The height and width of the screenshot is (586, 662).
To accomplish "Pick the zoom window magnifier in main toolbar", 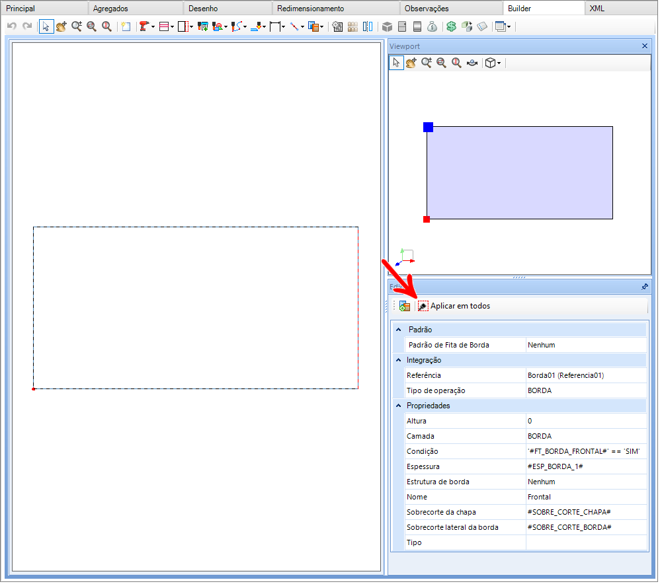I will [92, 26].
